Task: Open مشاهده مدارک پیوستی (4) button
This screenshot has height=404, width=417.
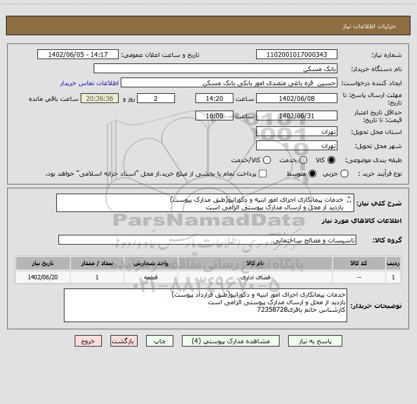Action: [x=231, y=341]
